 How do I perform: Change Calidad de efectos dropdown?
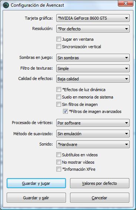(93, 79)
